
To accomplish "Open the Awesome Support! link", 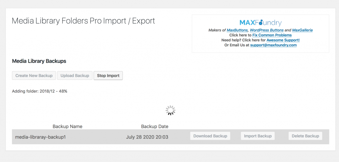I will (x=283, y=40).
